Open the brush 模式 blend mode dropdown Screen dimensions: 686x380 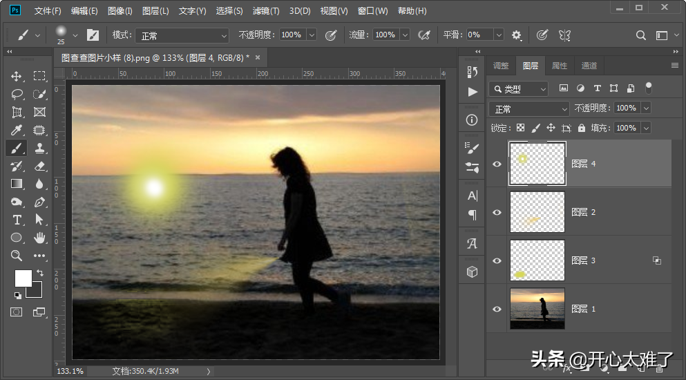182,35
